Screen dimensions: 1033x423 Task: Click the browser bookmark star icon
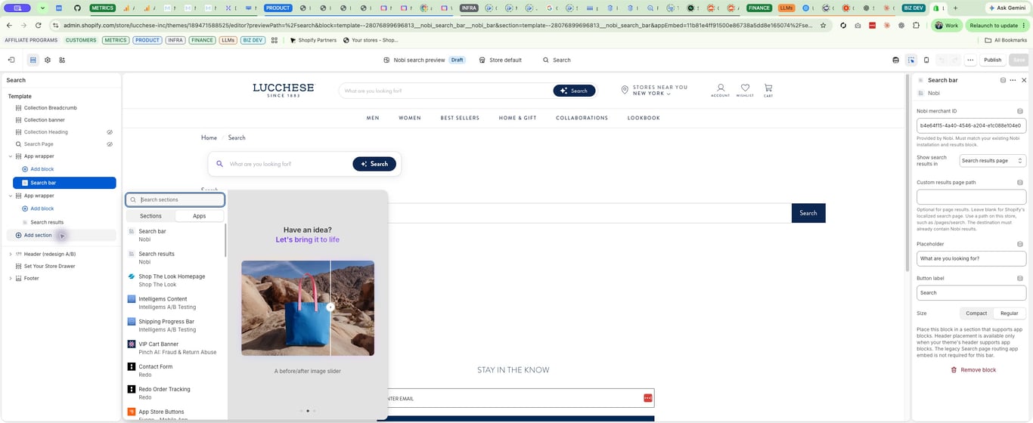click(824, 25)
